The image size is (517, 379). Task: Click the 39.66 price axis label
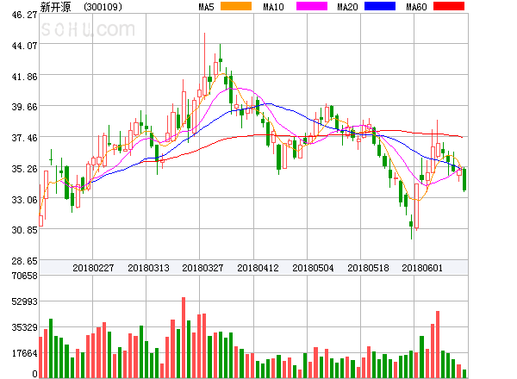point(24,107)
